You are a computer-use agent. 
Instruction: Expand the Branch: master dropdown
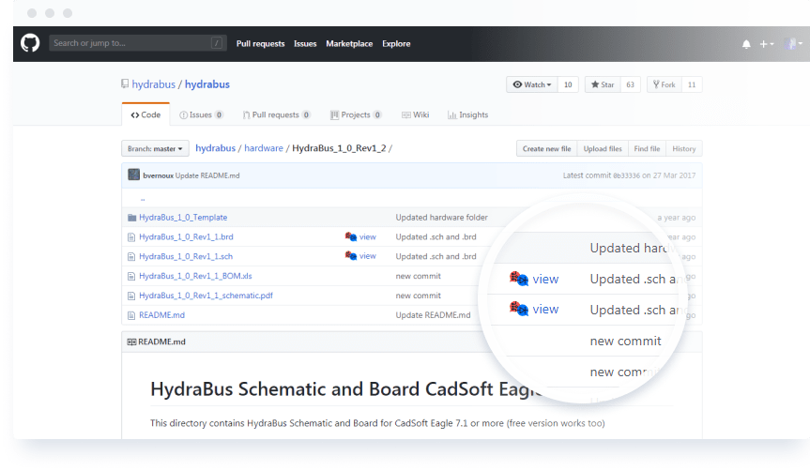pos(155,149)
